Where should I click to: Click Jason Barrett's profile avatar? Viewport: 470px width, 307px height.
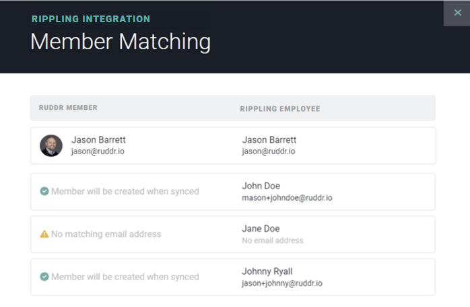(x=51, y=145)
